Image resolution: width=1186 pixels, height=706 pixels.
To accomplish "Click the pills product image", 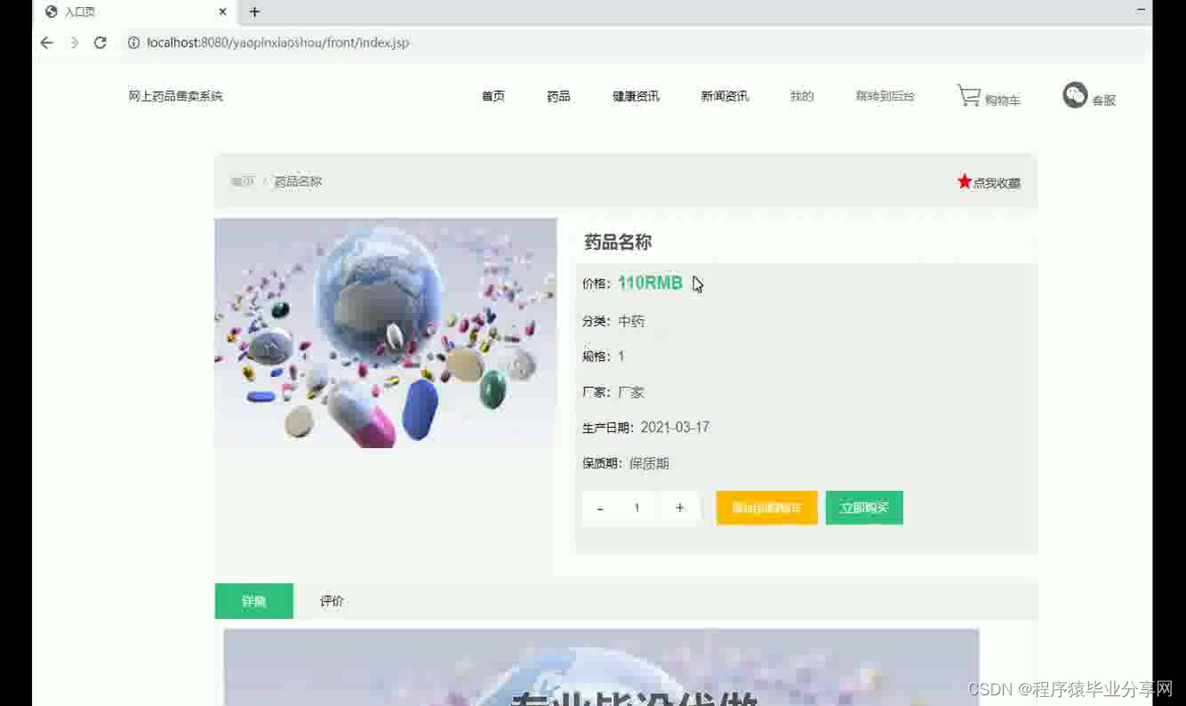I will pyautogui.click(x=386, y=333).
